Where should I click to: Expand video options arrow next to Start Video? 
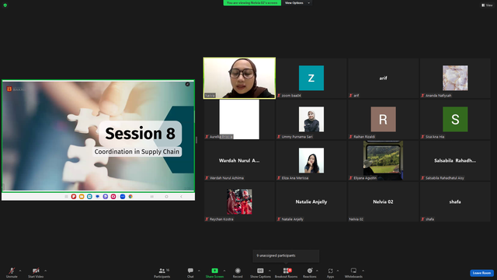point(45,271)
